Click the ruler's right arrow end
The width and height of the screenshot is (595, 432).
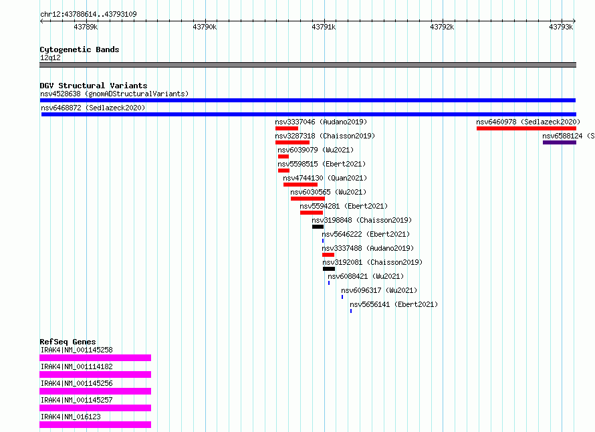pos(574,21)
